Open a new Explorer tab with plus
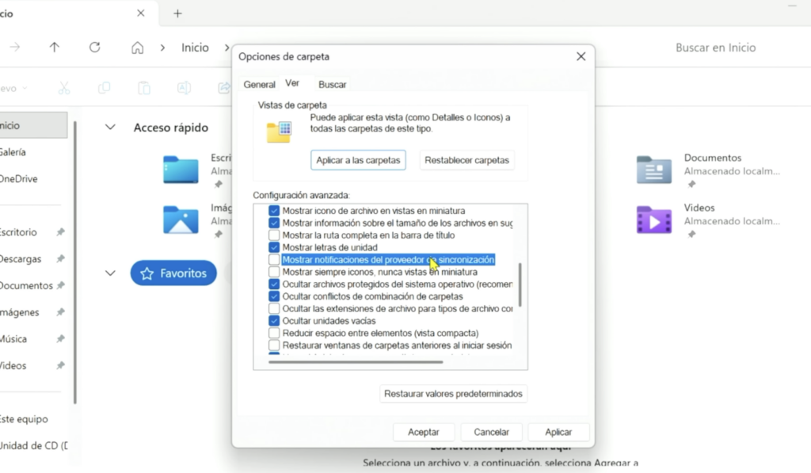The image size is (811, 473). click(x=177, y=13)
